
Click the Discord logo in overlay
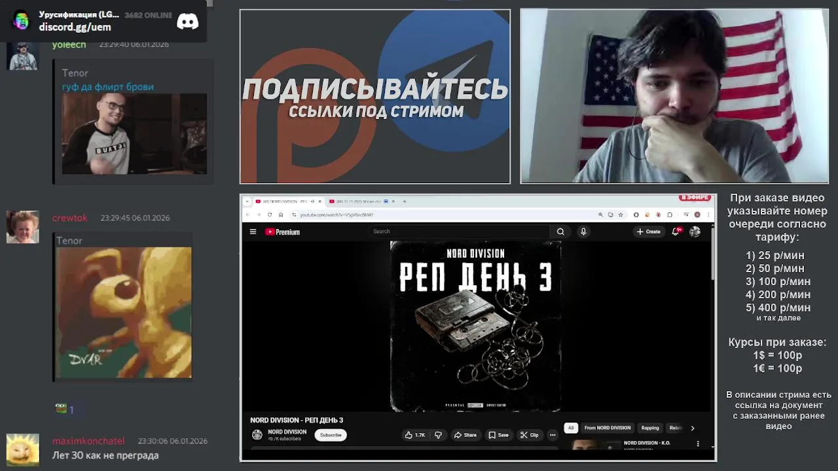point(188,22)
